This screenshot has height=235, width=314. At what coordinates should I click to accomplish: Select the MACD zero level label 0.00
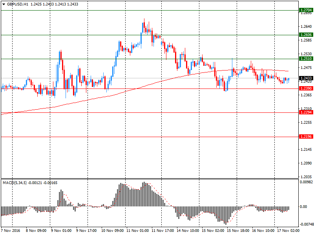coord(303,207)
